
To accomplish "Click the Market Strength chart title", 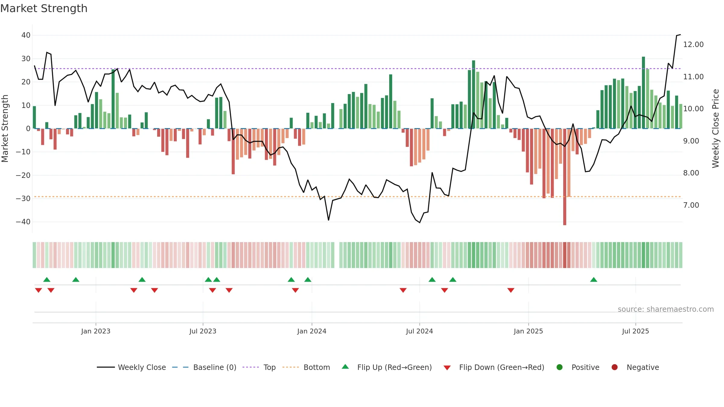I will point(44,8).
